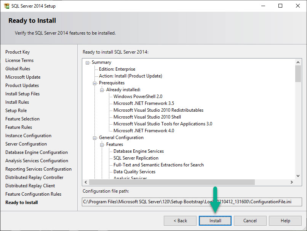Select Database Engine Configuration step
This screenshot has height=231, width=307.
coord(37,152)
